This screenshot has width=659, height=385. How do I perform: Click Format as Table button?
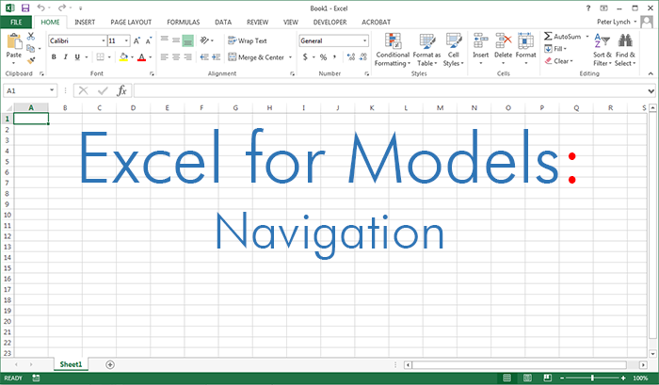[x=427, y=50]
